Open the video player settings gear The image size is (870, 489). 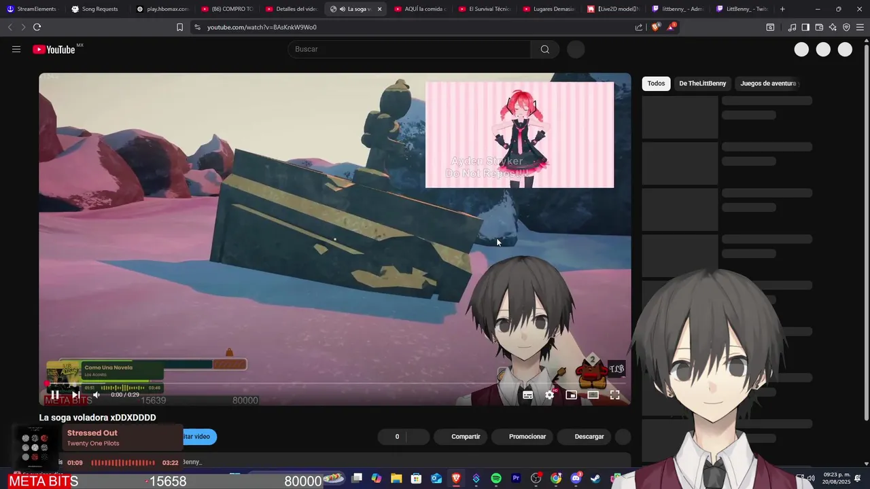pos(550,395)
